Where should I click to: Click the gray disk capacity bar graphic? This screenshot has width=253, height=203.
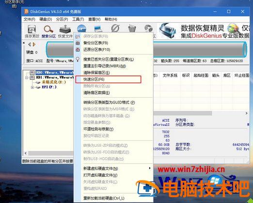[146, 49]
